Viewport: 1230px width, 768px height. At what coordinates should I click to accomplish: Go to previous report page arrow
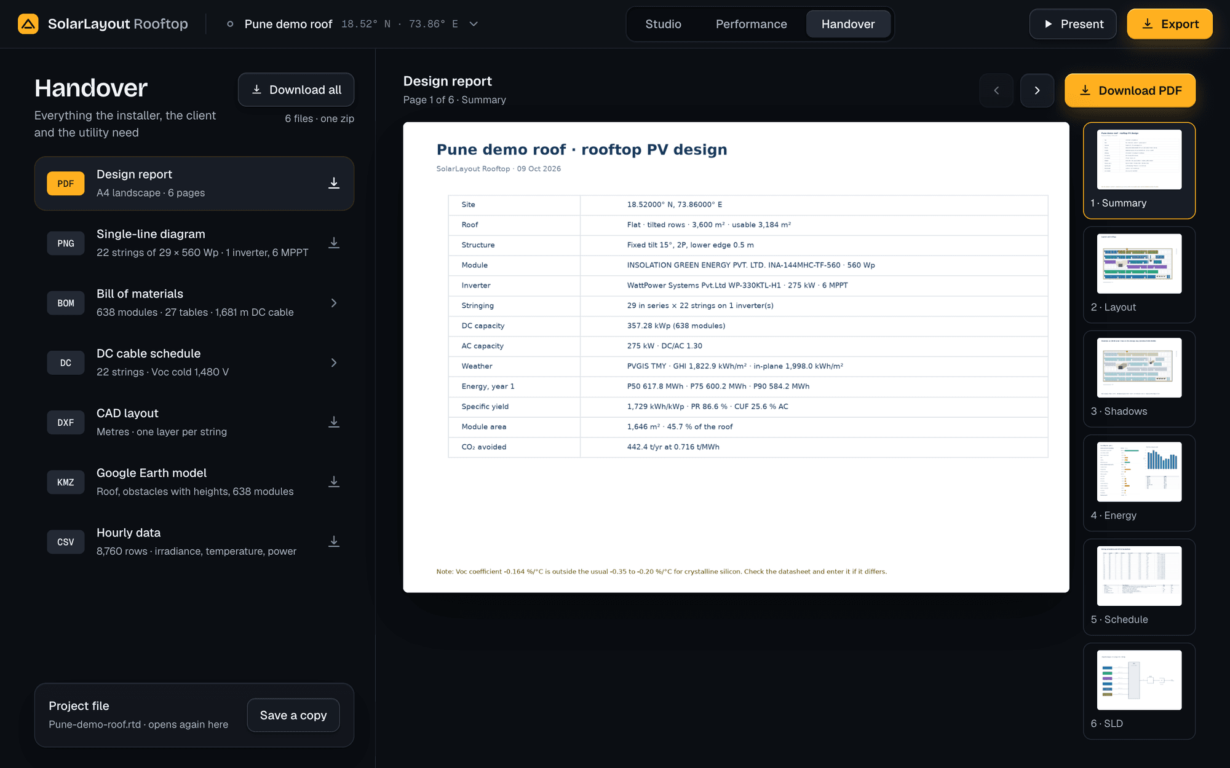(x=996, y=90)
